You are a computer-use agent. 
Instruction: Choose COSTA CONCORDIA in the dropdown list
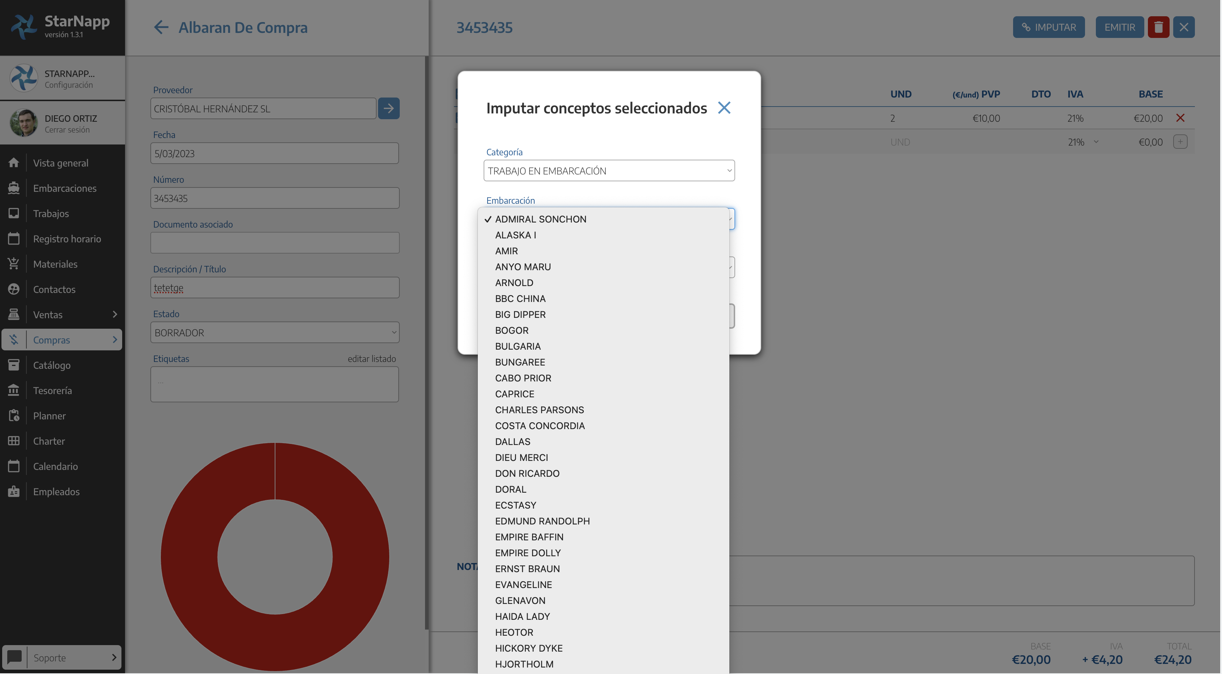point(540,425)
